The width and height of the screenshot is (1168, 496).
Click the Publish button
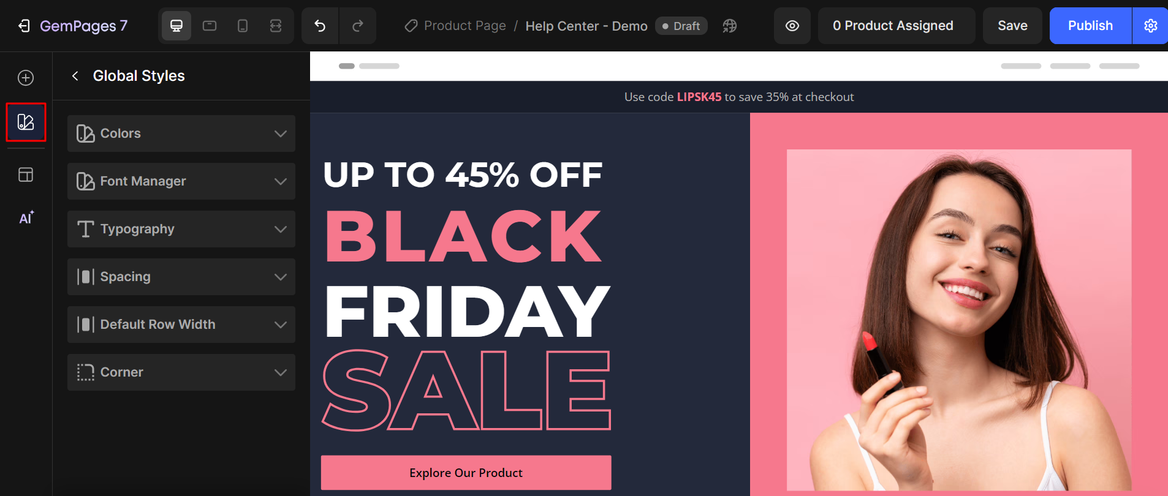click(x=1090, y=26)
